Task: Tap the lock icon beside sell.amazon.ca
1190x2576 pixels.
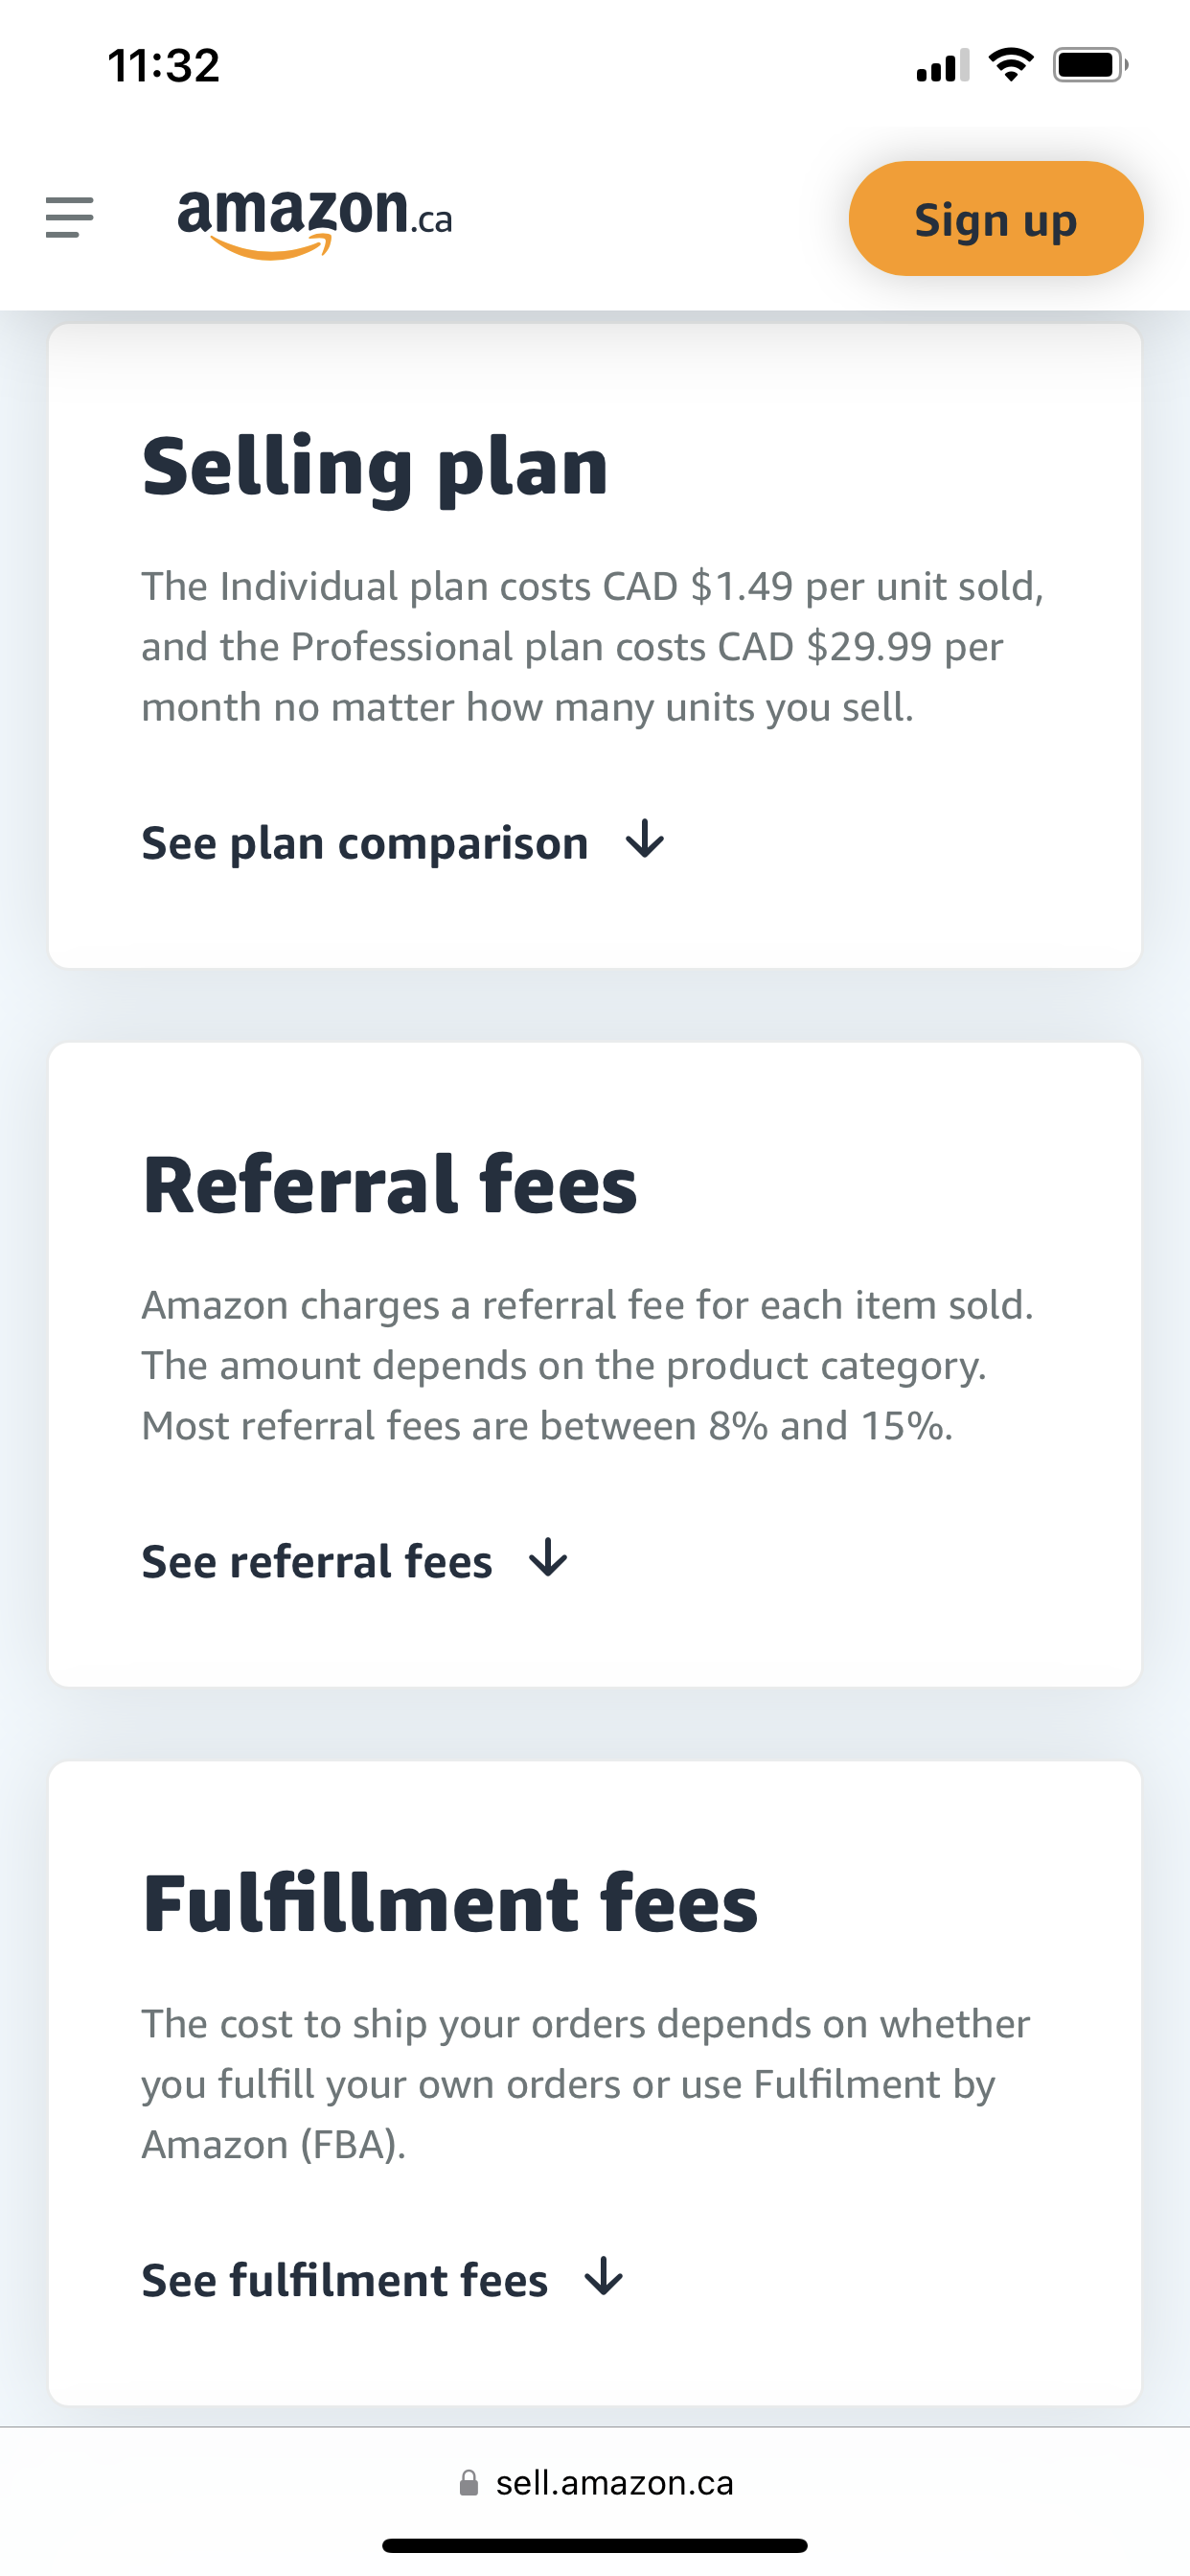Action: (x=468, y=2483)
